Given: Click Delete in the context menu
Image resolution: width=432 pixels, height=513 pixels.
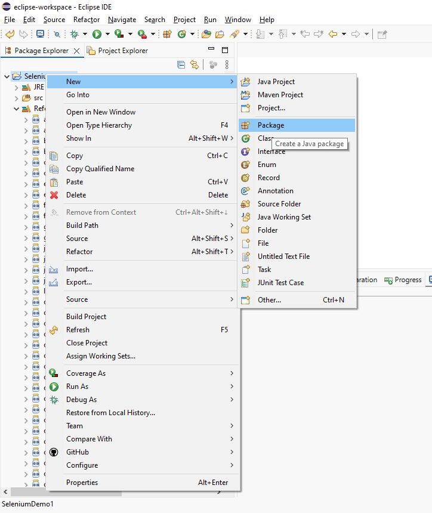Looking at the screenshot, I should [143, 195].
